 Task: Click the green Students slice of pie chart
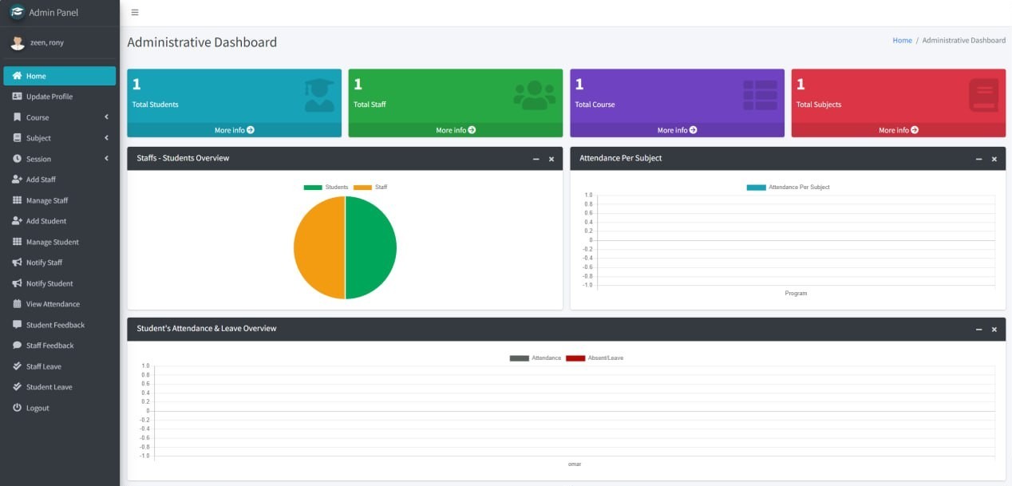pos(371,247)
